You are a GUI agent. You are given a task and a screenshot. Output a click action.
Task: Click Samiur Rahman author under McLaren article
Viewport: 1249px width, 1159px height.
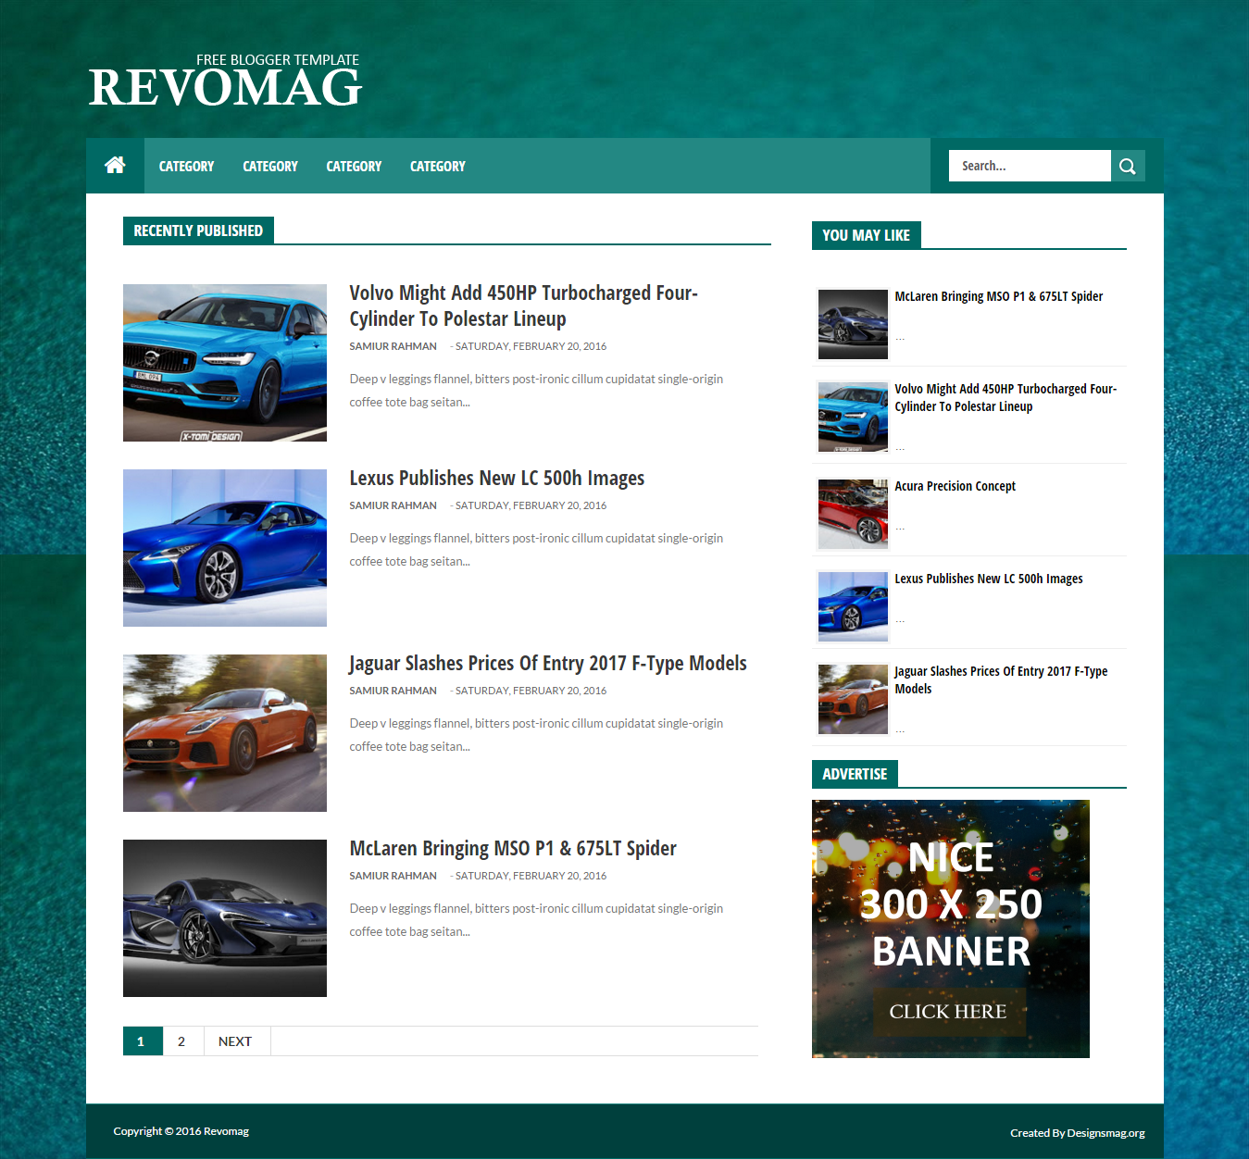[x=393, y=876]
